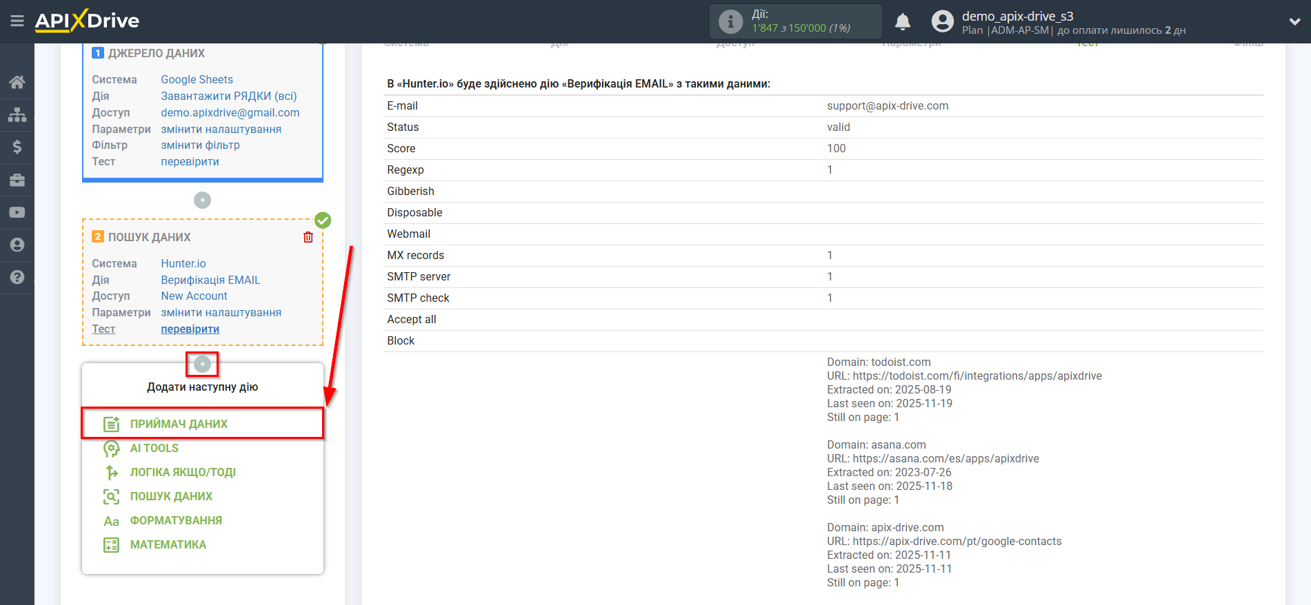Image resolution: width=1311 pixels, height=605 pixels.
Task: Open the Hunter.io system link
Action: coord(183,263)
